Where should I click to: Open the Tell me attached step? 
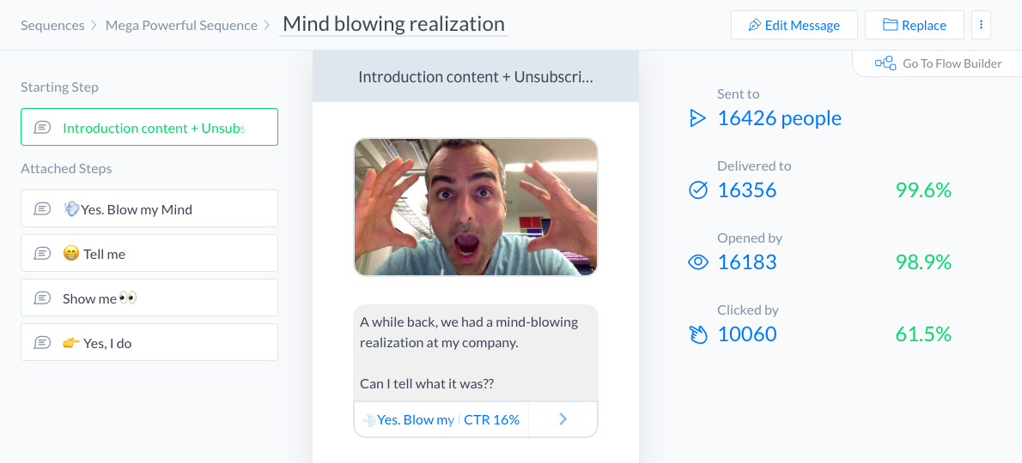point(149,254)
